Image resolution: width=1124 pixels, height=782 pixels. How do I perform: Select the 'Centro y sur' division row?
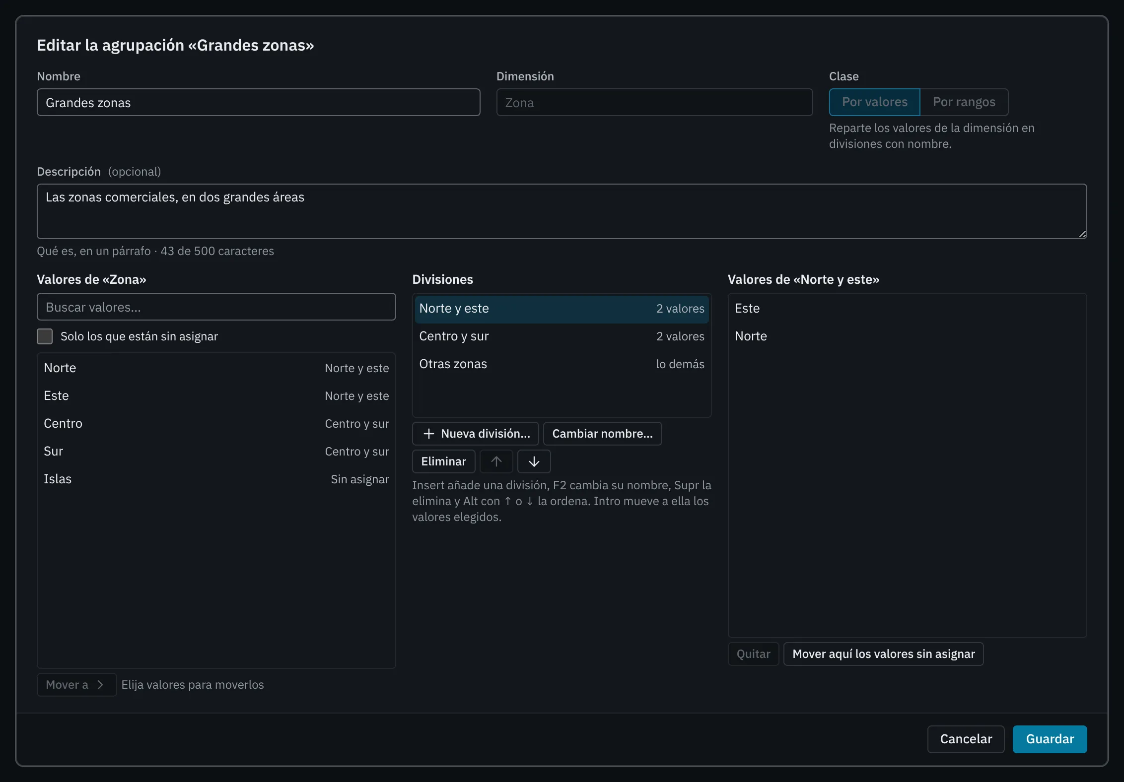pyautogui.click(x=562, y=336)
